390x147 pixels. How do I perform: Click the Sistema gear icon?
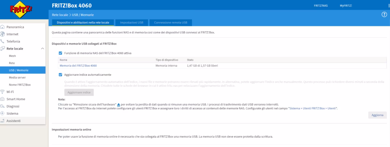click(x=3, y=113)
